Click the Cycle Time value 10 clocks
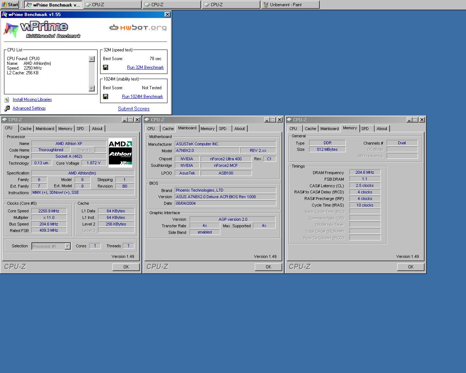Image resolution: width=466 pixels, height=373 pixels. (x=365, y=205)
